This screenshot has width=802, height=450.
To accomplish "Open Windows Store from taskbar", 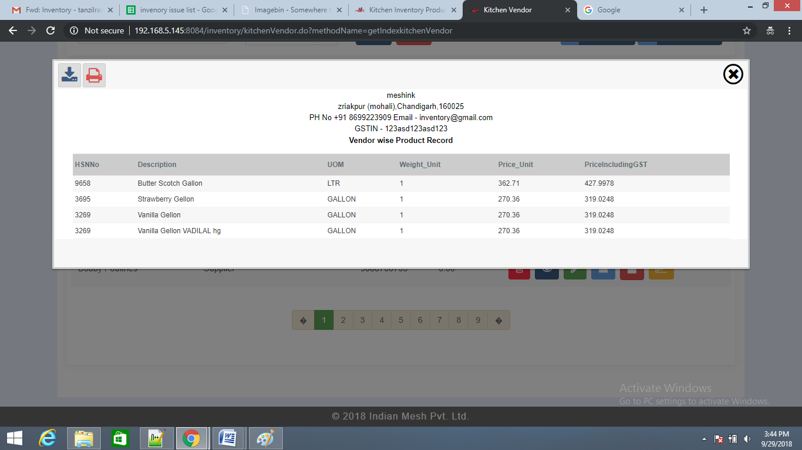I will pos(119,438).
